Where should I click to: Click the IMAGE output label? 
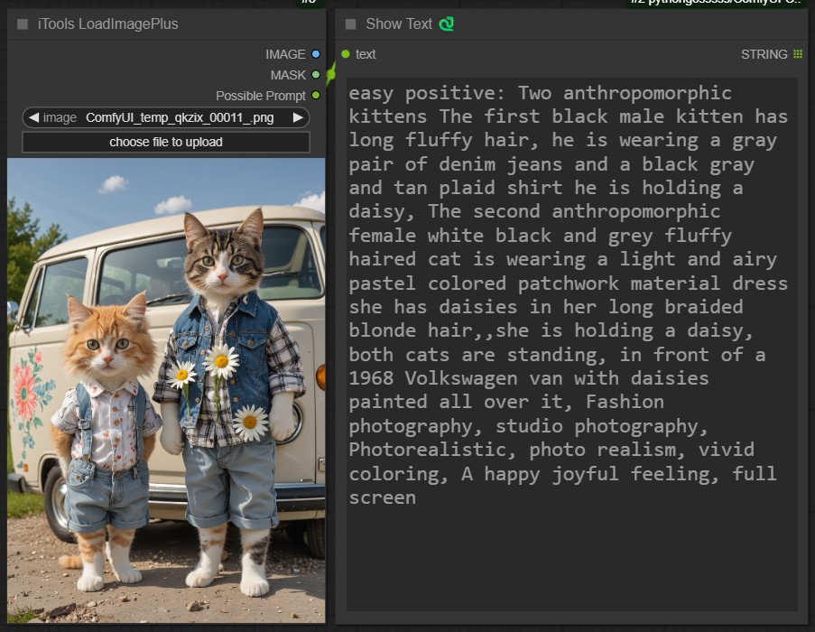point(285,54)
